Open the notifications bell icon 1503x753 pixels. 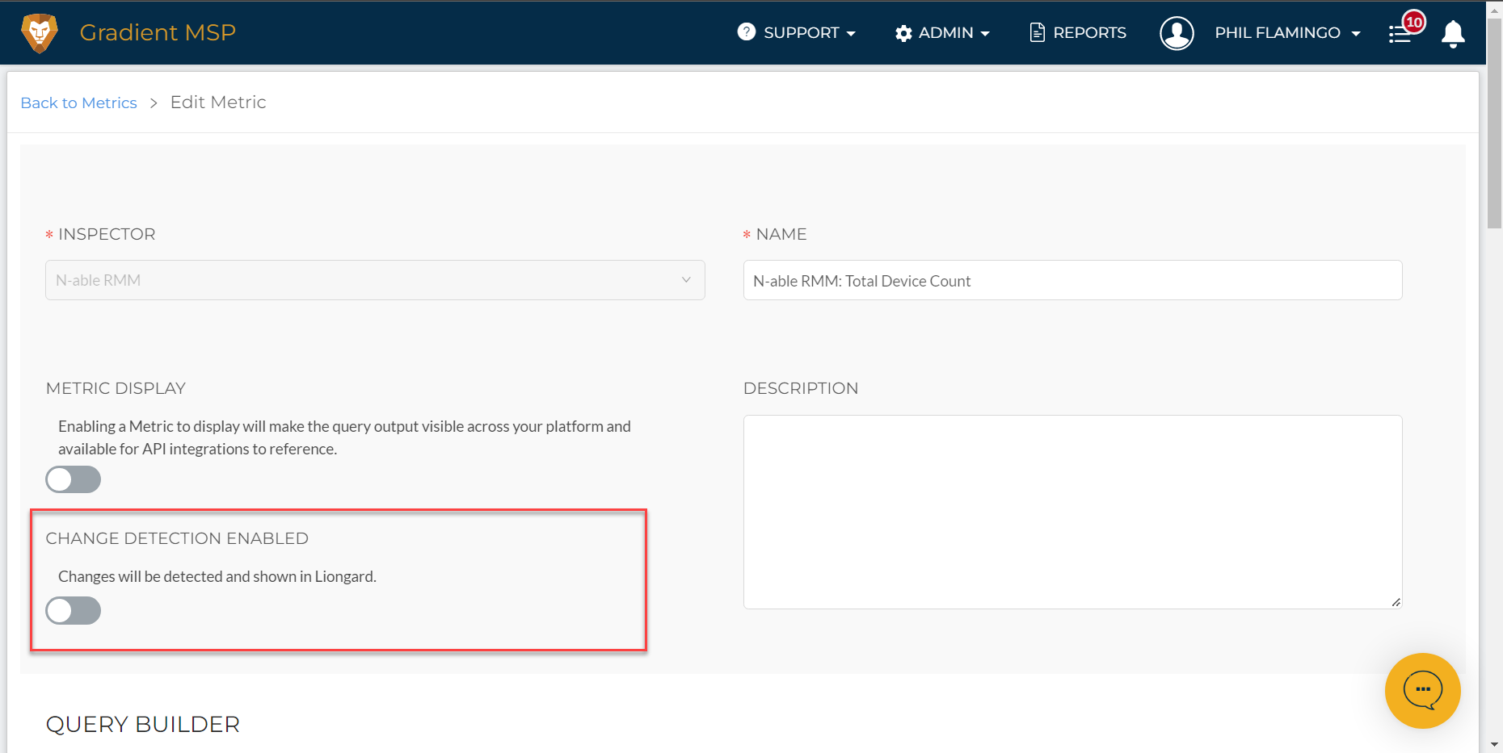click(1453, 33)
